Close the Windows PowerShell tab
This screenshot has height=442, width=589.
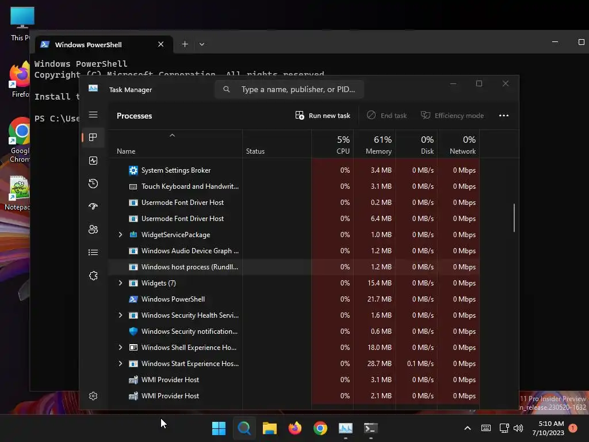coord(161,44)
